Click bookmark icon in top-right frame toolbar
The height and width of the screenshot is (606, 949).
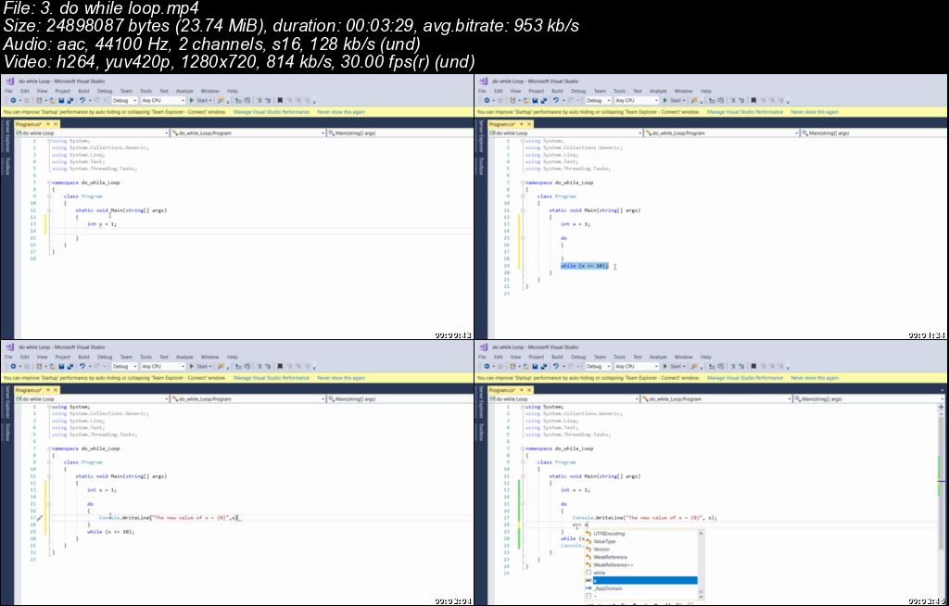(x=753, y=100)
